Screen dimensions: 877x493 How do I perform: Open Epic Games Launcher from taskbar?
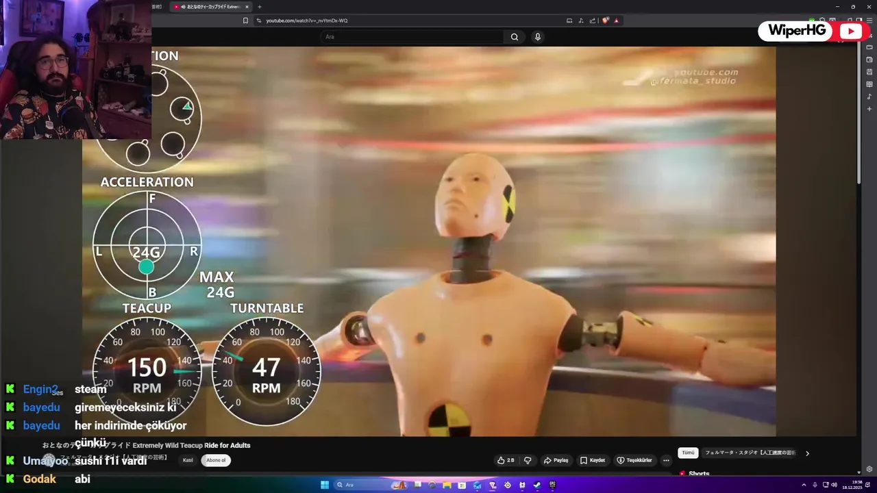coord(552,485)
